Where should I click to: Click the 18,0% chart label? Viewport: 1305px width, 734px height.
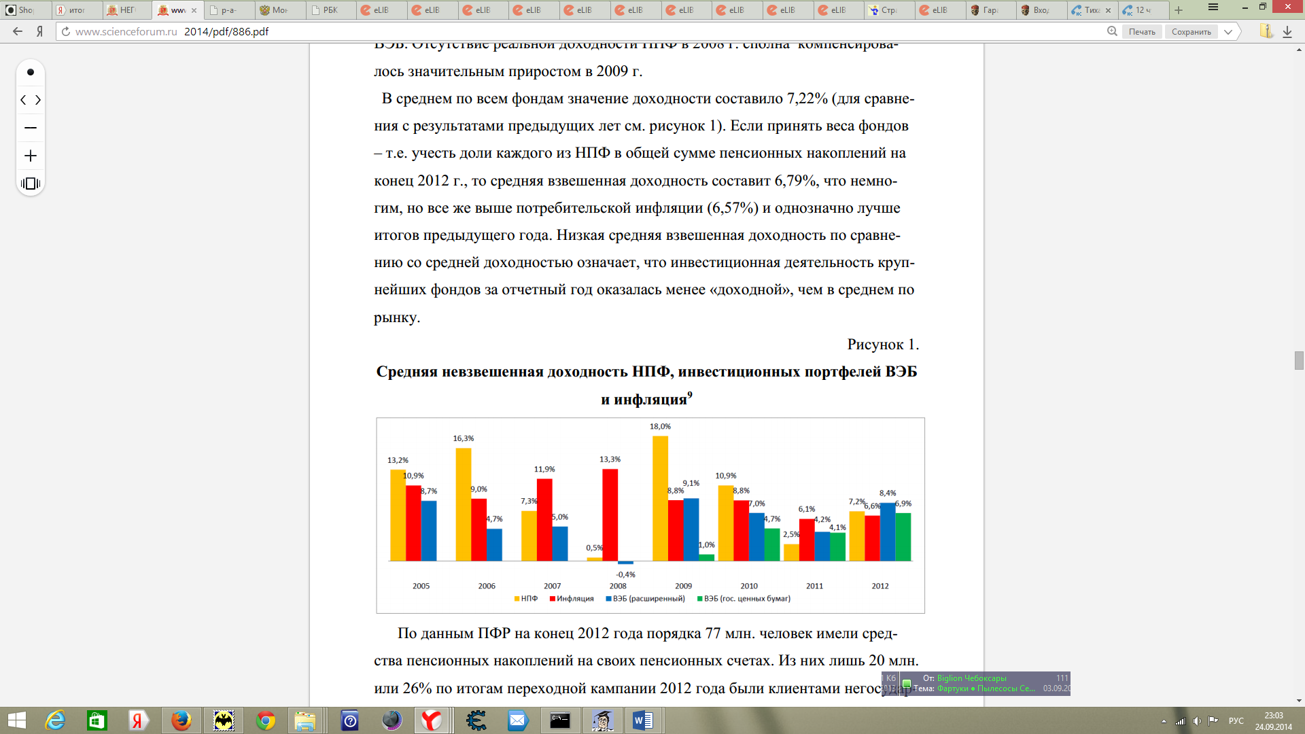(660, 427)
